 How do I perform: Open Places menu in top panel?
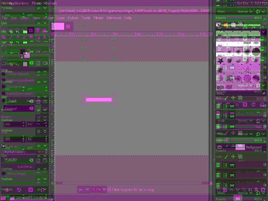point(37,3)
